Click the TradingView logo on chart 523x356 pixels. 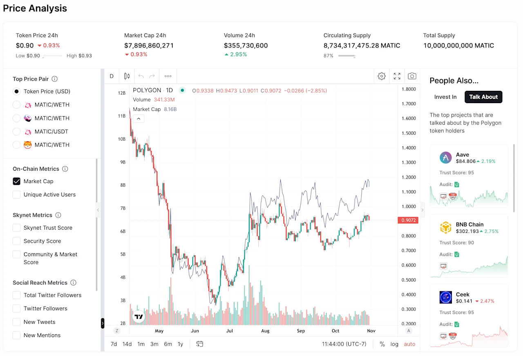(139, 317)
